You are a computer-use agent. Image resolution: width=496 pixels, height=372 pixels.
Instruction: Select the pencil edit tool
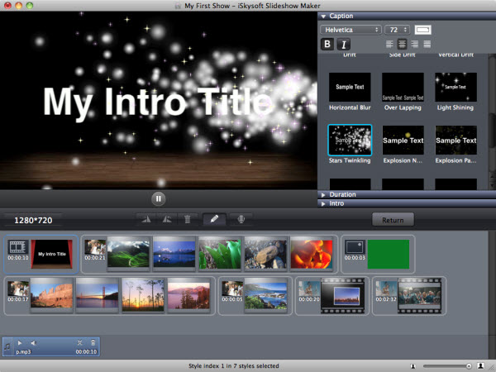[214, 219]
